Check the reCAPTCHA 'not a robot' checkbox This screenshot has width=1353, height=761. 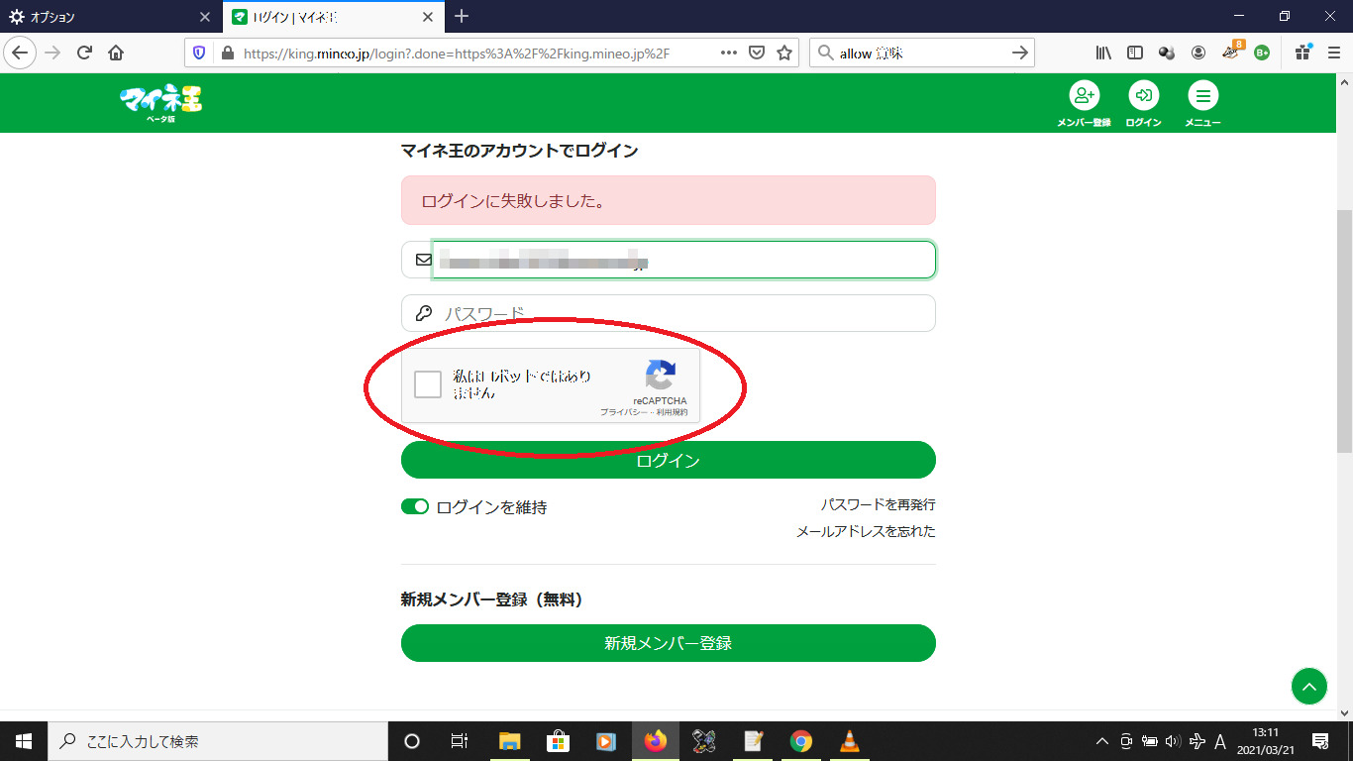tap(428, 384)
